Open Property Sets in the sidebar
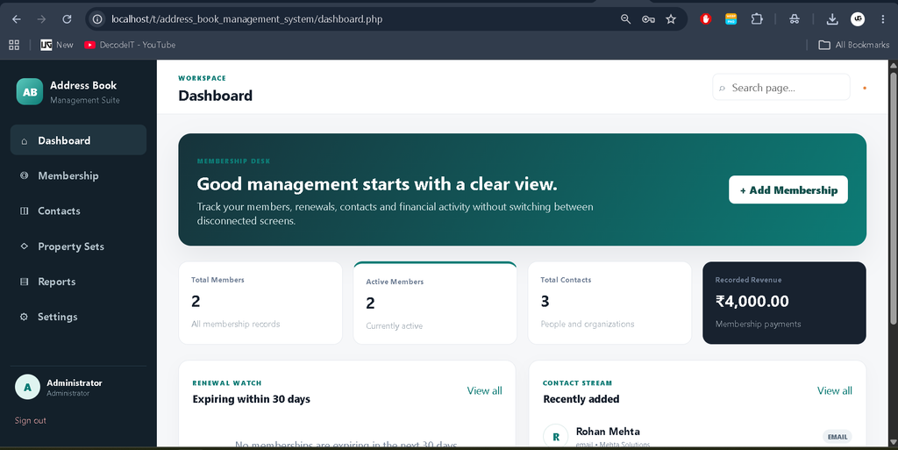This screenshot has width=898, height=450. 78,246
